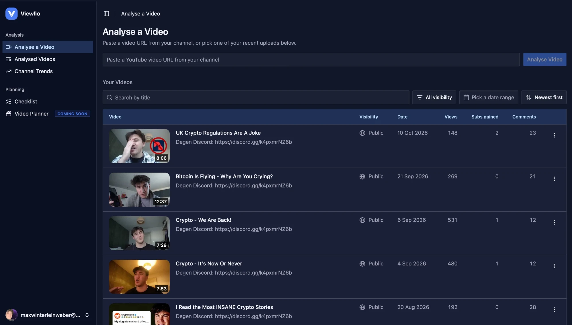
Task: Open options menu for It's Now Or Never video
Action: 554,266
